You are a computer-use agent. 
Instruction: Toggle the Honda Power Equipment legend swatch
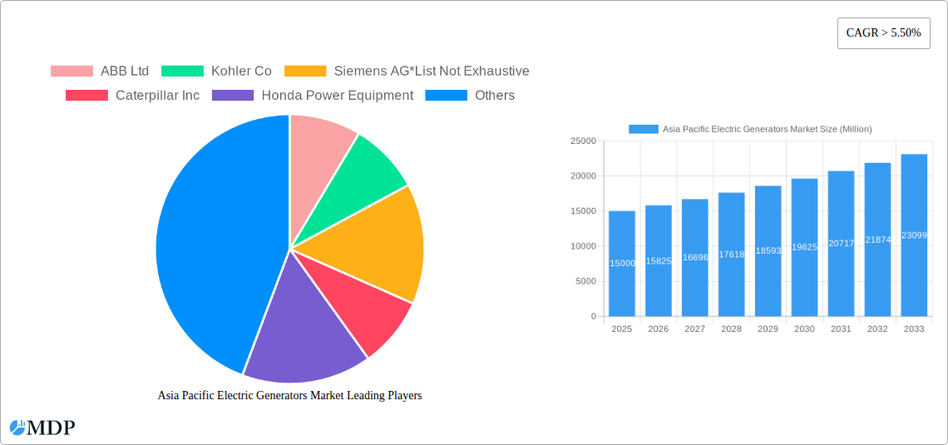click(x=234, y=96)
